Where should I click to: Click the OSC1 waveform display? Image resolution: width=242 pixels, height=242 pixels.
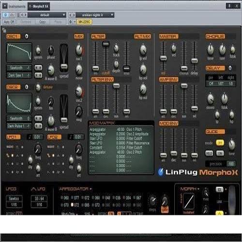[x=19, y=53]
